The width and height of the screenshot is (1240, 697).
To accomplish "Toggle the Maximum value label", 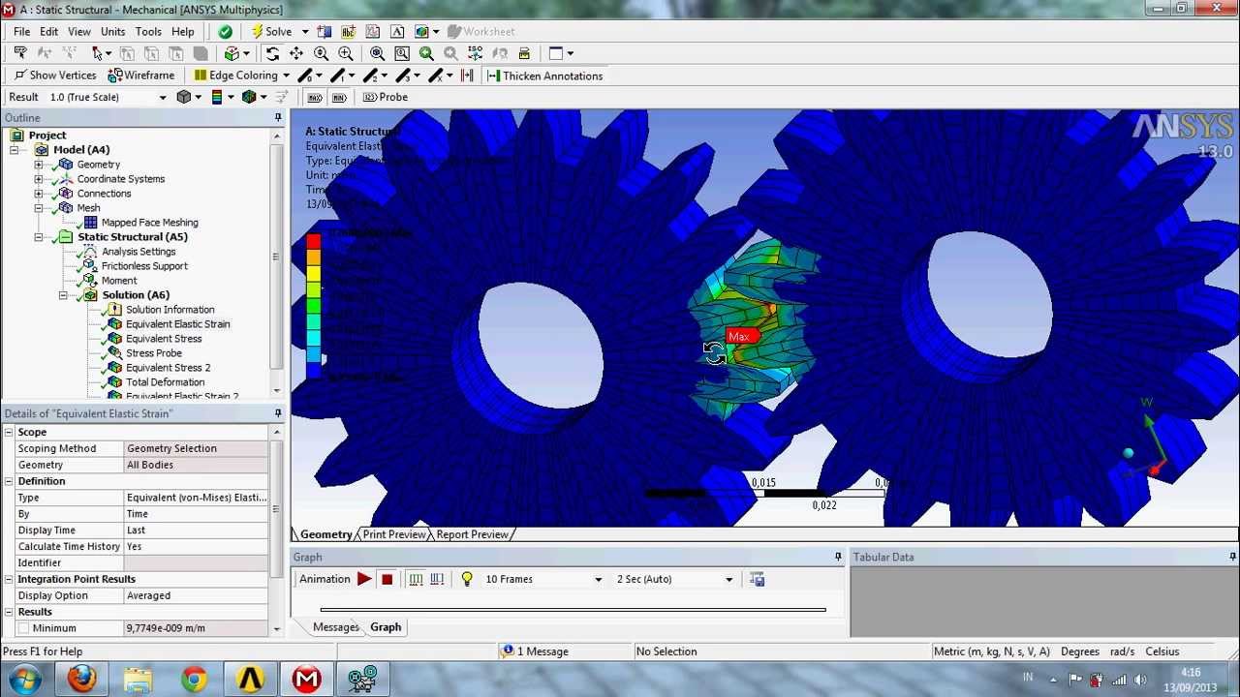I will (315, 97).
